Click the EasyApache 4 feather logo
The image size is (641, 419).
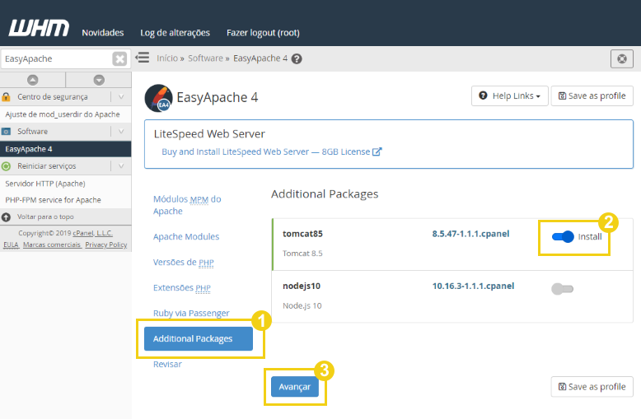(x=159, y=98)
